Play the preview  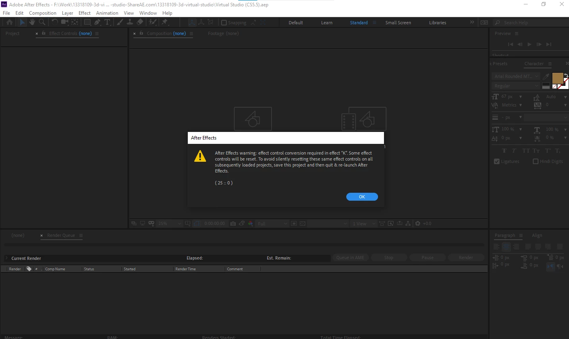(529, 45)
